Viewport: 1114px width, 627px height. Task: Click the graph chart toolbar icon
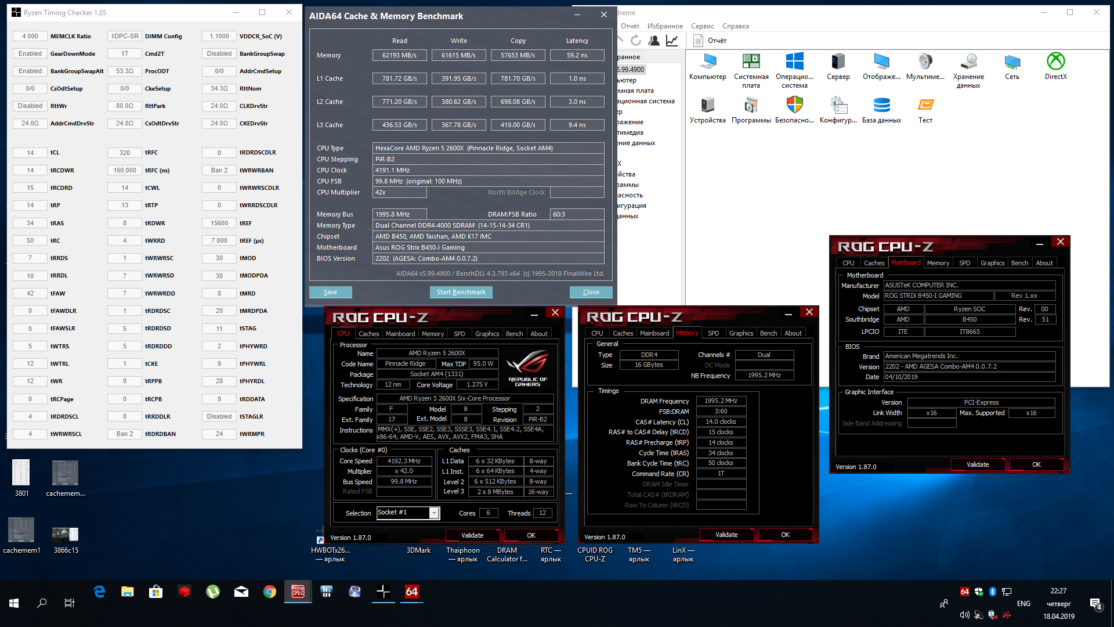coord(672,40)
